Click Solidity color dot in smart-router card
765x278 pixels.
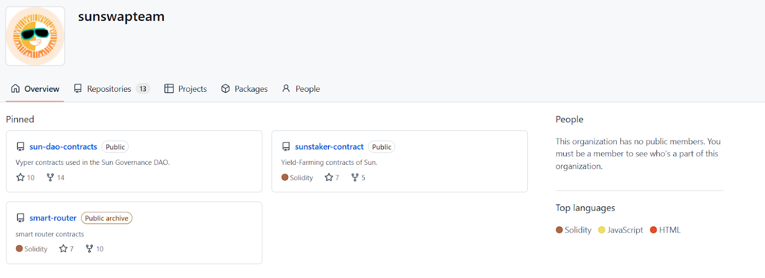[19, 248]
